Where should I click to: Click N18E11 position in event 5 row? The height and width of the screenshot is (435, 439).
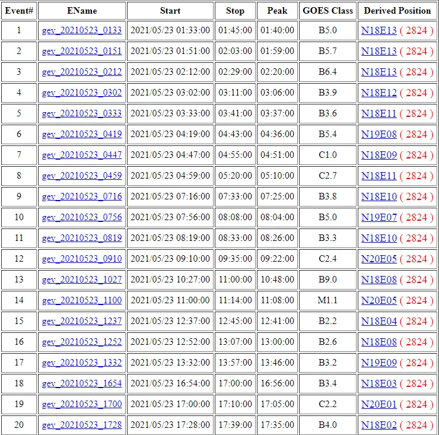pyautogui.click(x=379, y=113)
